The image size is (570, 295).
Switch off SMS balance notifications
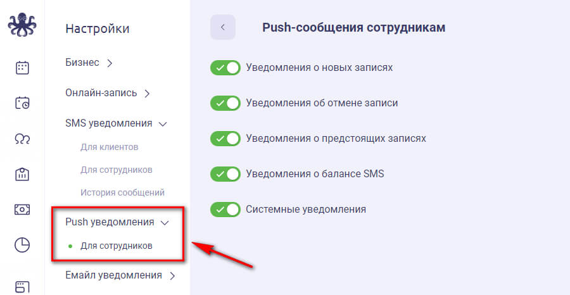coord(225,173)
